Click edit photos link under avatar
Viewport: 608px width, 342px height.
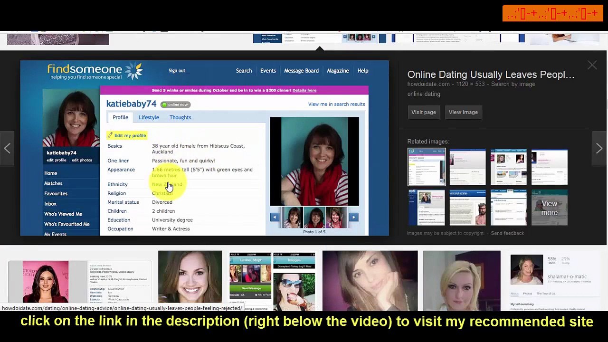click(x=82, y=160)
